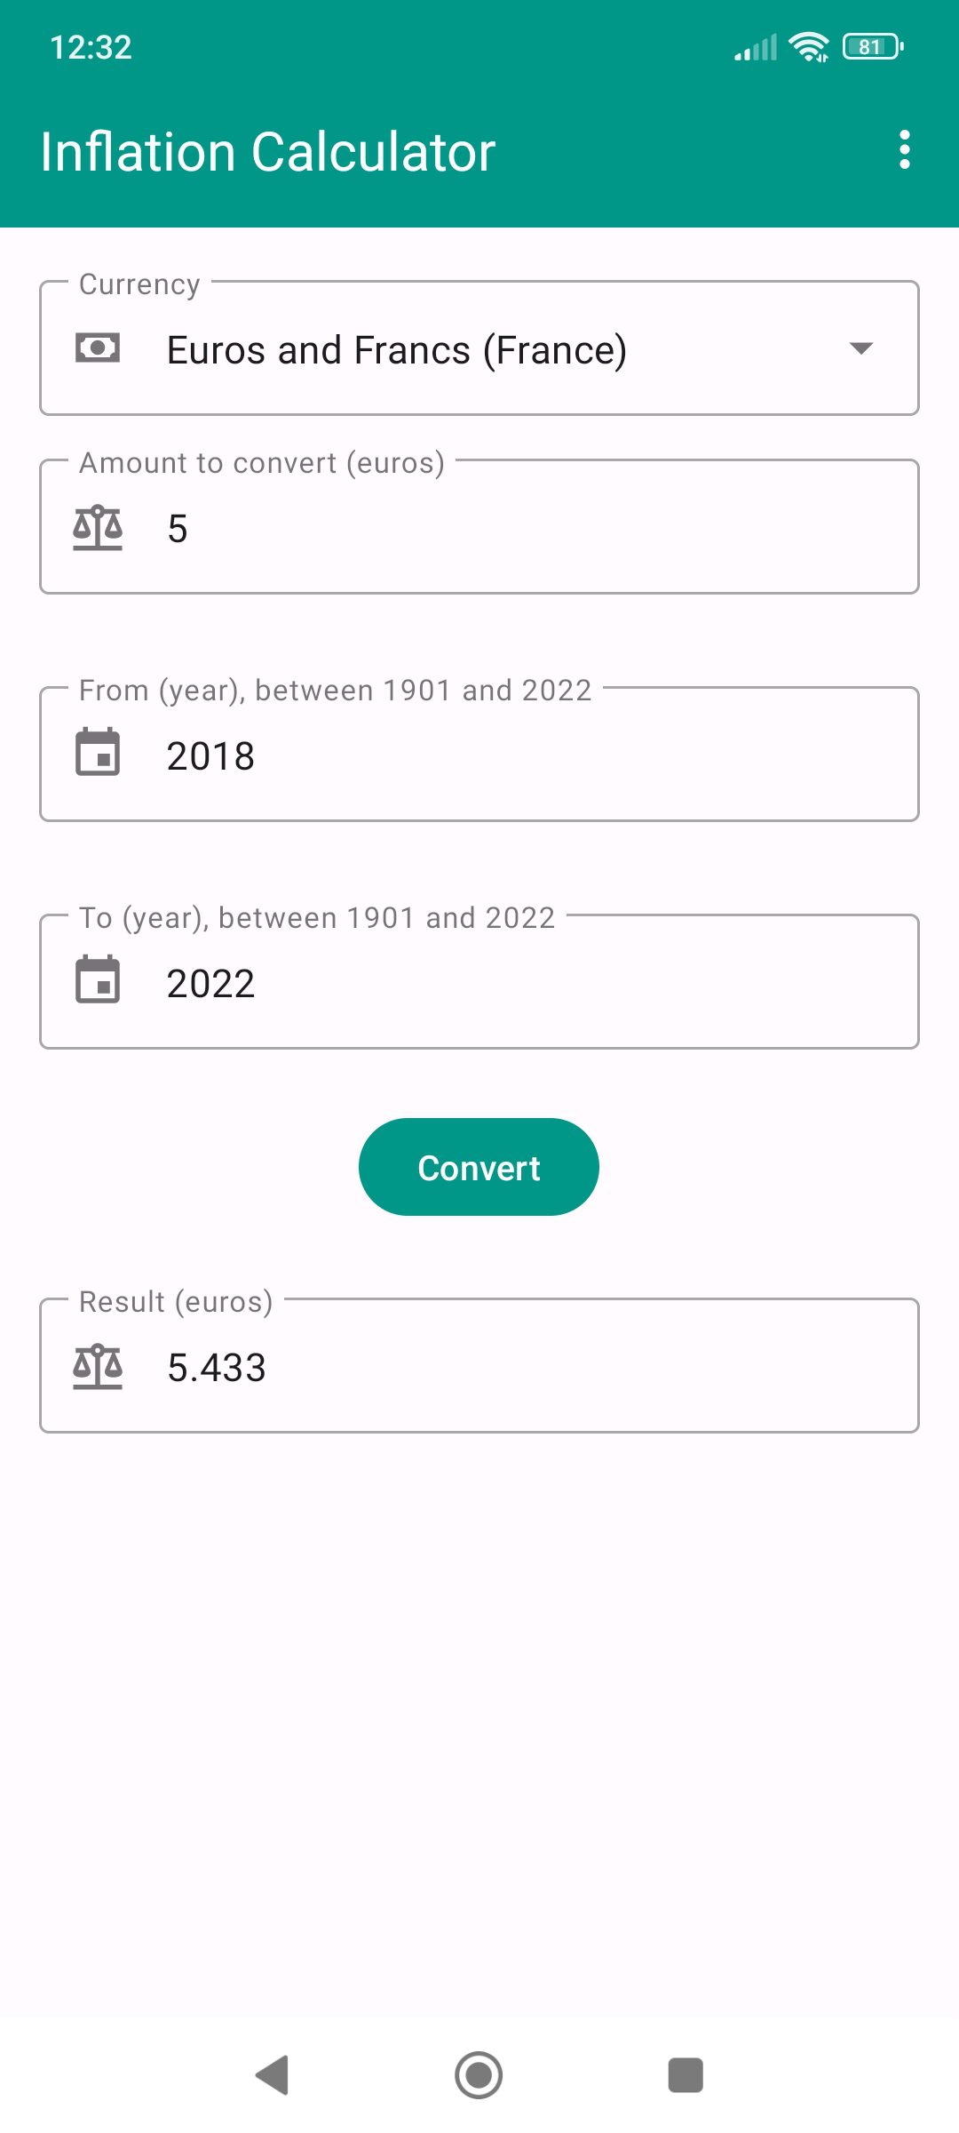Image resolution: width=959 pixels, height=2133 pixels.
Task: Tap the banknote icon in Currency field
Action: point(98,348)
